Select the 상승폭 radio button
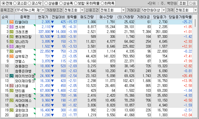Viewport: 199px width, 119px height. click(61, 3)
